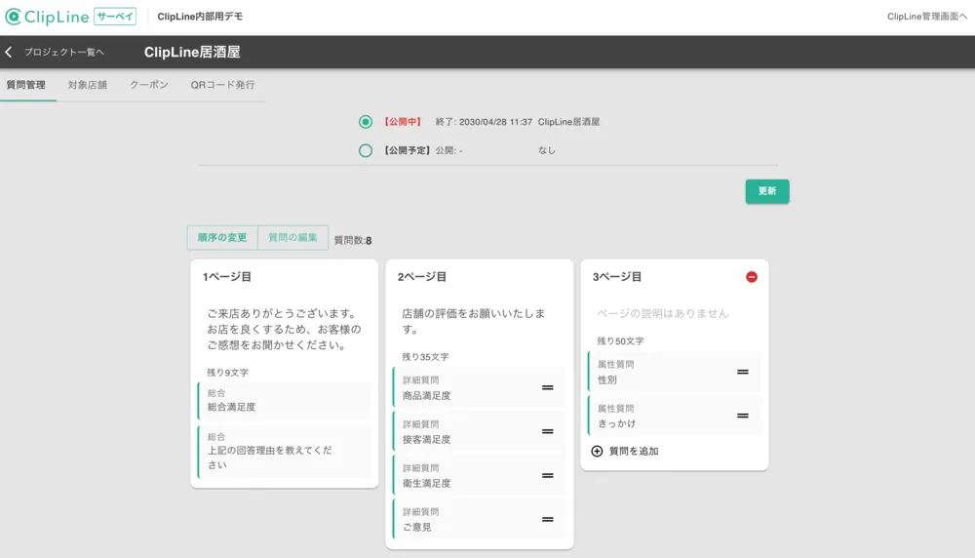Click drag handle for ご意見 question
Image resolution: width=975 pixels, height=558 pixels.
(547, 519)
